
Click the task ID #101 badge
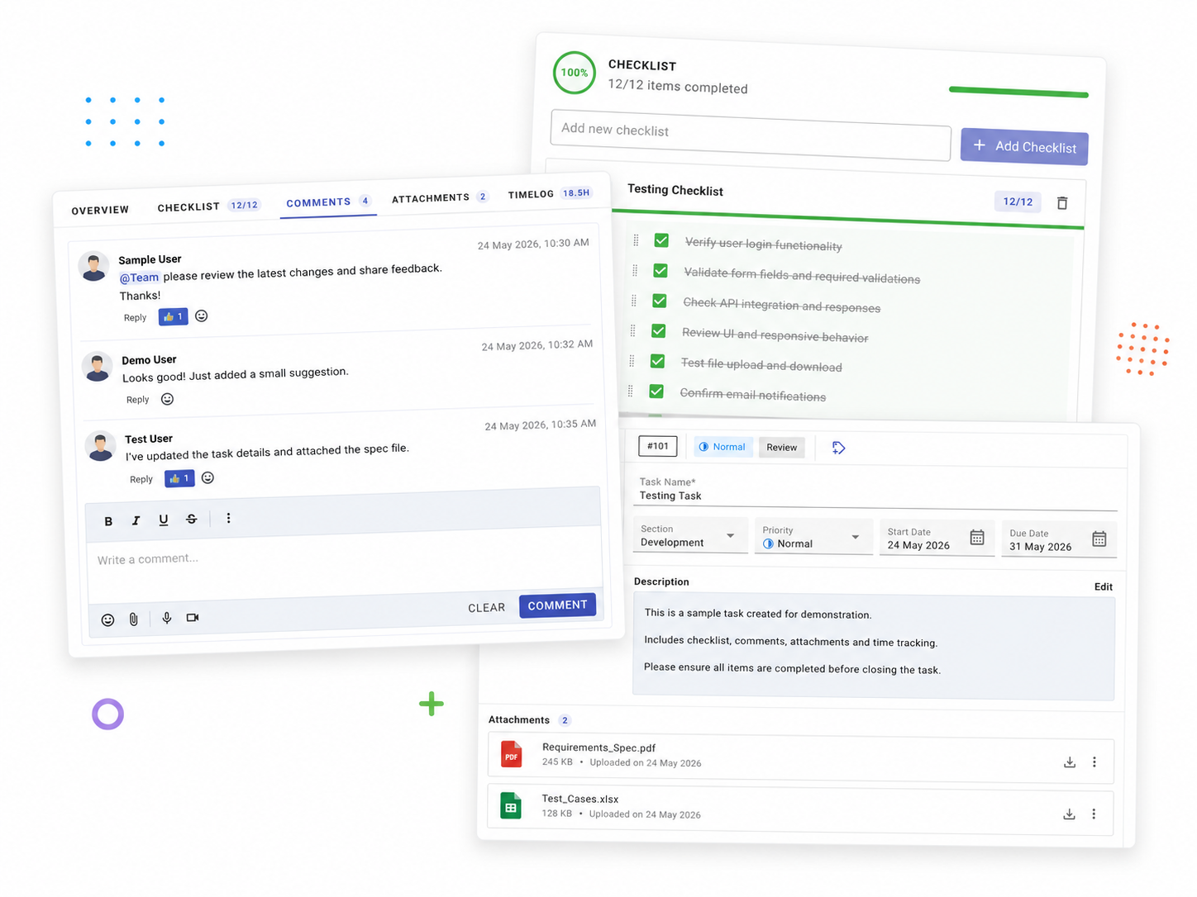coord(658,446)
